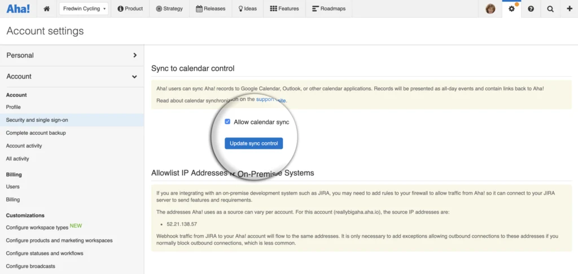578x274 pixels.
Task: Open the Product menu
Action: click(x=130, y=8)
